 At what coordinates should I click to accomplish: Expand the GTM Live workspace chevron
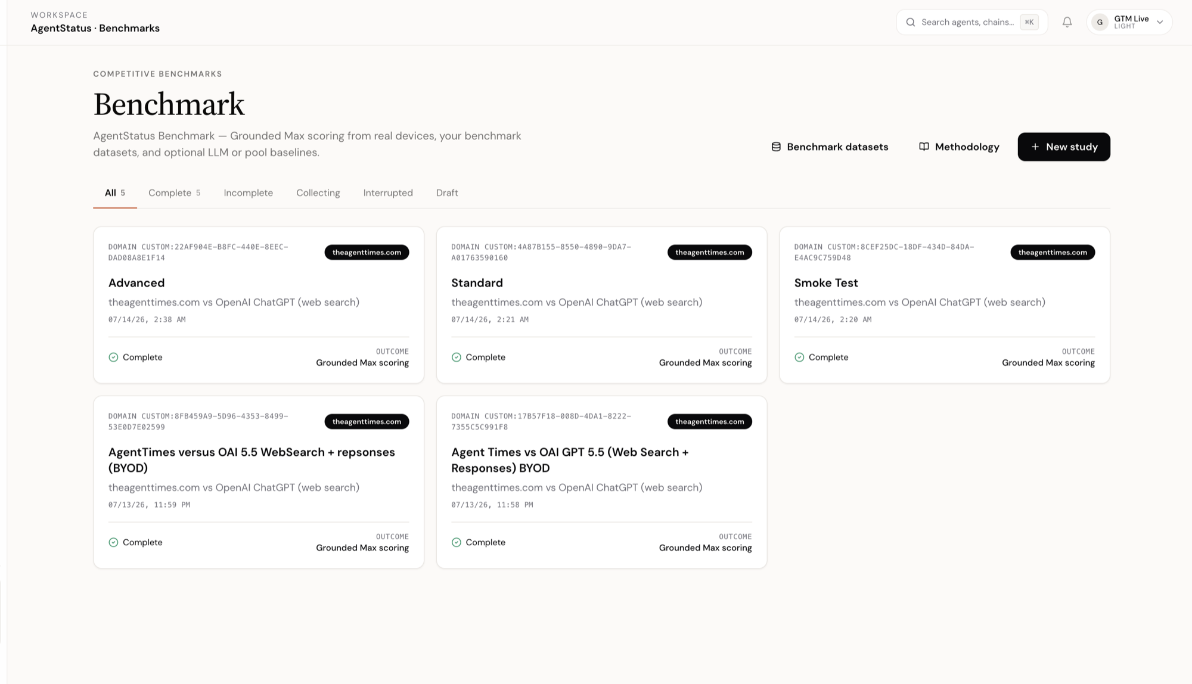point(1160,22)
